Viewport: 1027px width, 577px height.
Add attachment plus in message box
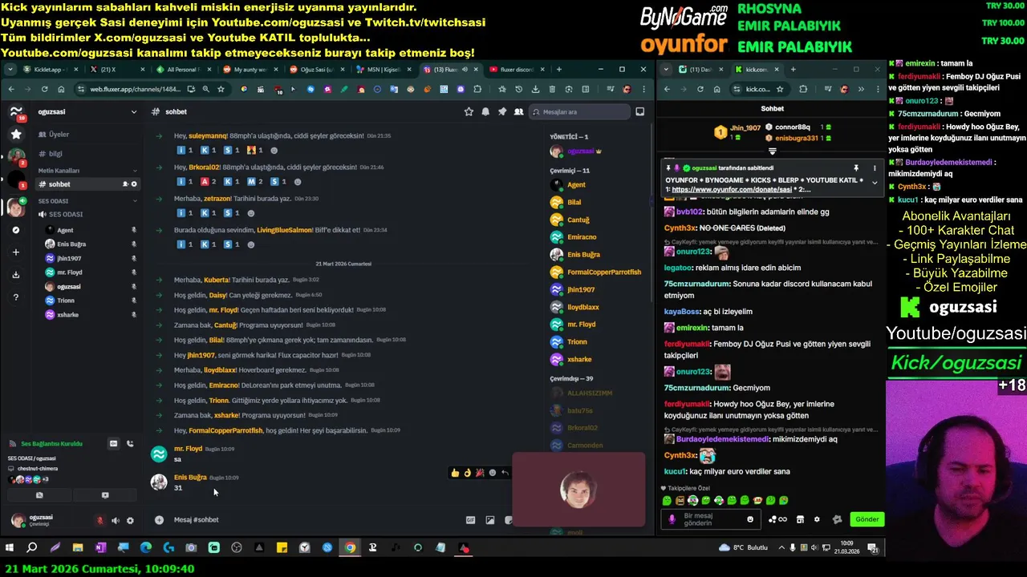coord(159,520)
